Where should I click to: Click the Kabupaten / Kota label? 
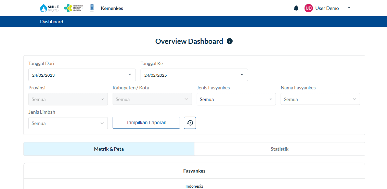131,88
